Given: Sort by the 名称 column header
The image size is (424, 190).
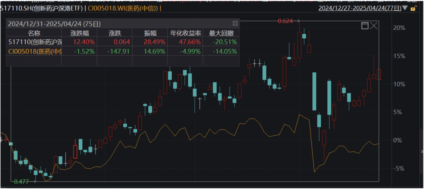Looking at the screenshot, I should pyautogui.click(x=34, y=33).
